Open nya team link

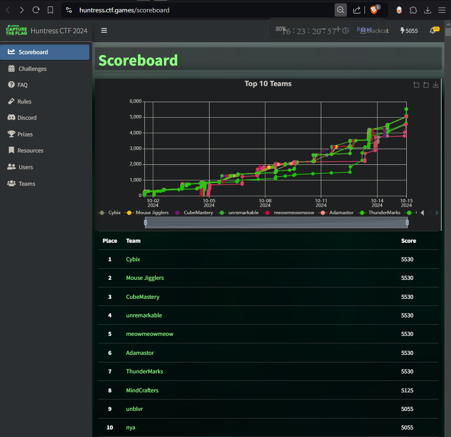131,427
